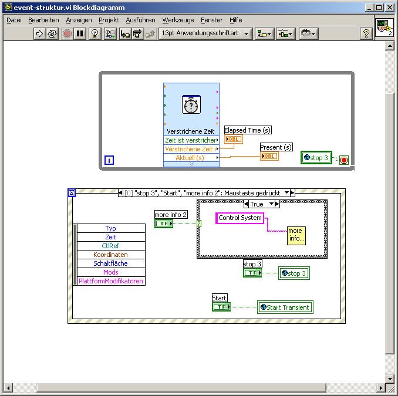Click the more info 2 boolean TF terminal
398x396 pixels.
[164, 224]
